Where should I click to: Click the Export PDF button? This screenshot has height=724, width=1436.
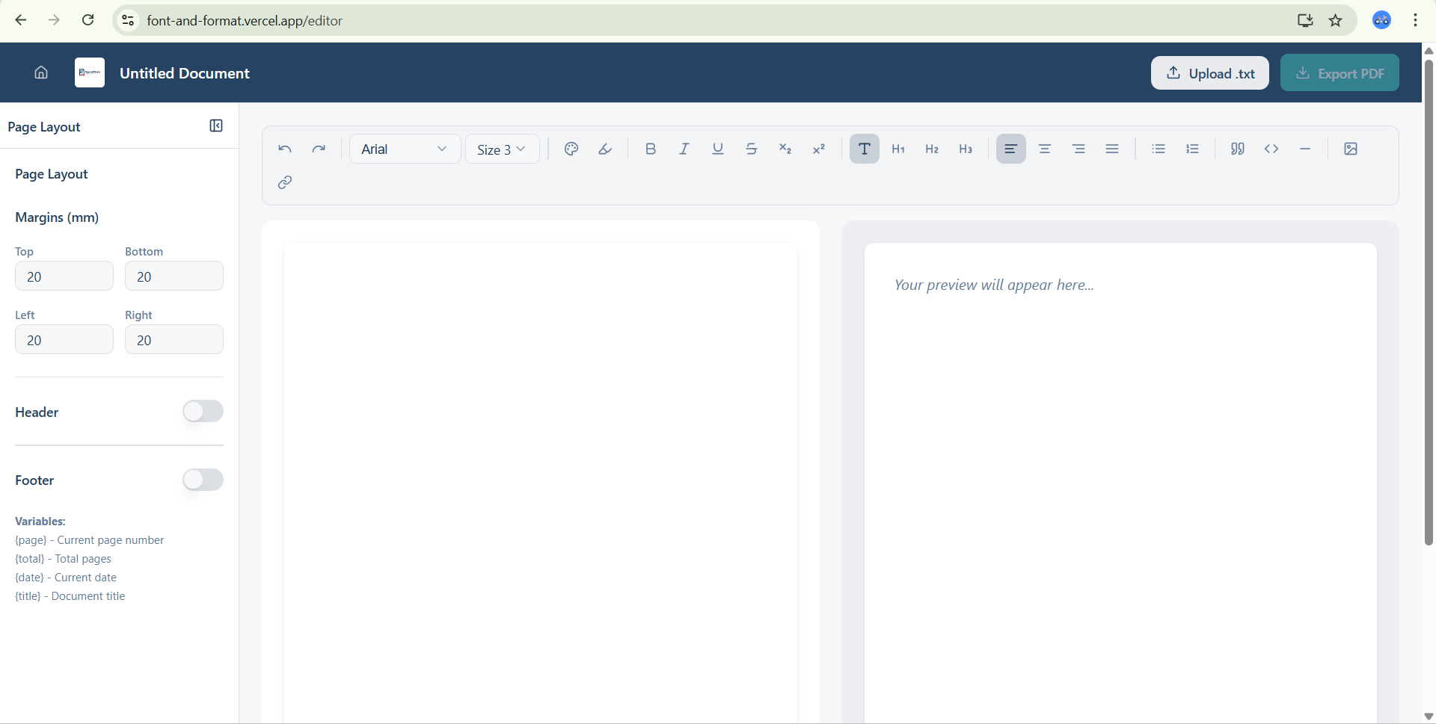pos(1340,72)
